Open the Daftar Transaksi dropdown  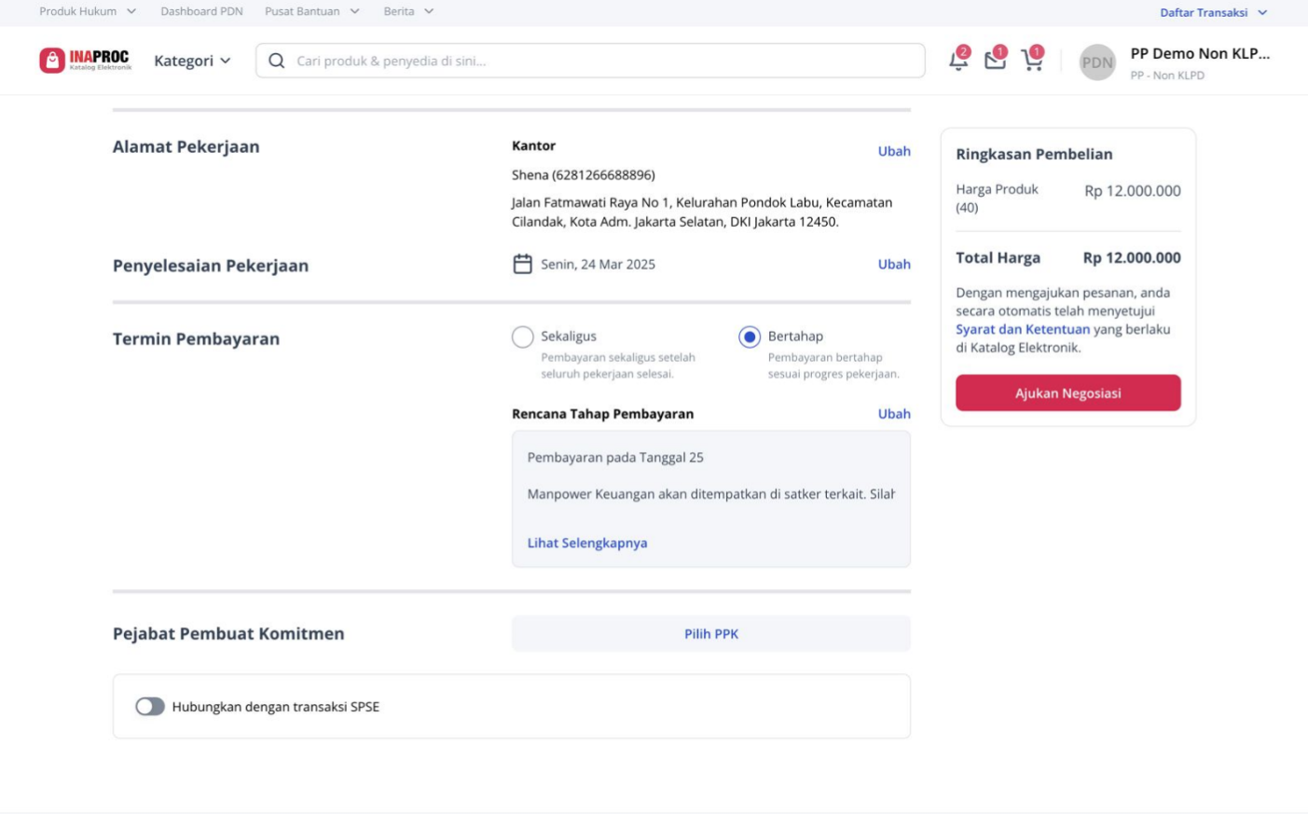pos(1213,12)
